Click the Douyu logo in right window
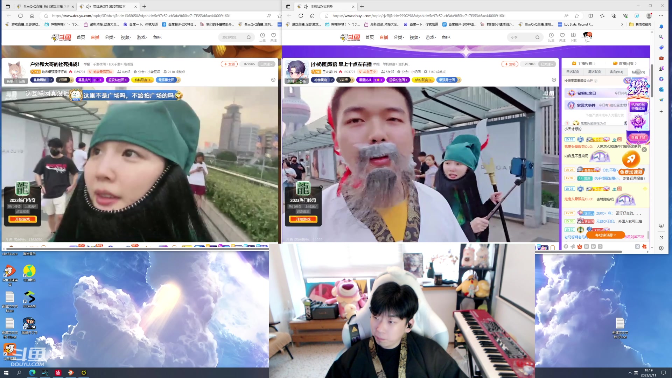This screenshot has height=378, width=672. tap(350, 37)
